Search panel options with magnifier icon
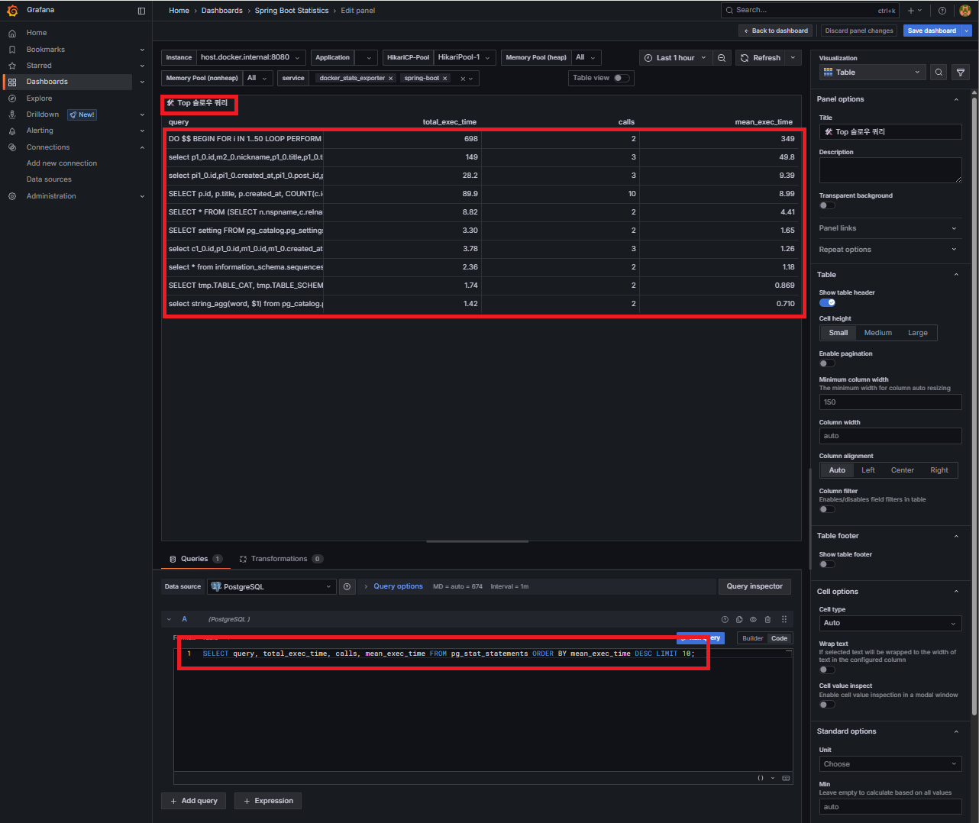 [939, 73]
